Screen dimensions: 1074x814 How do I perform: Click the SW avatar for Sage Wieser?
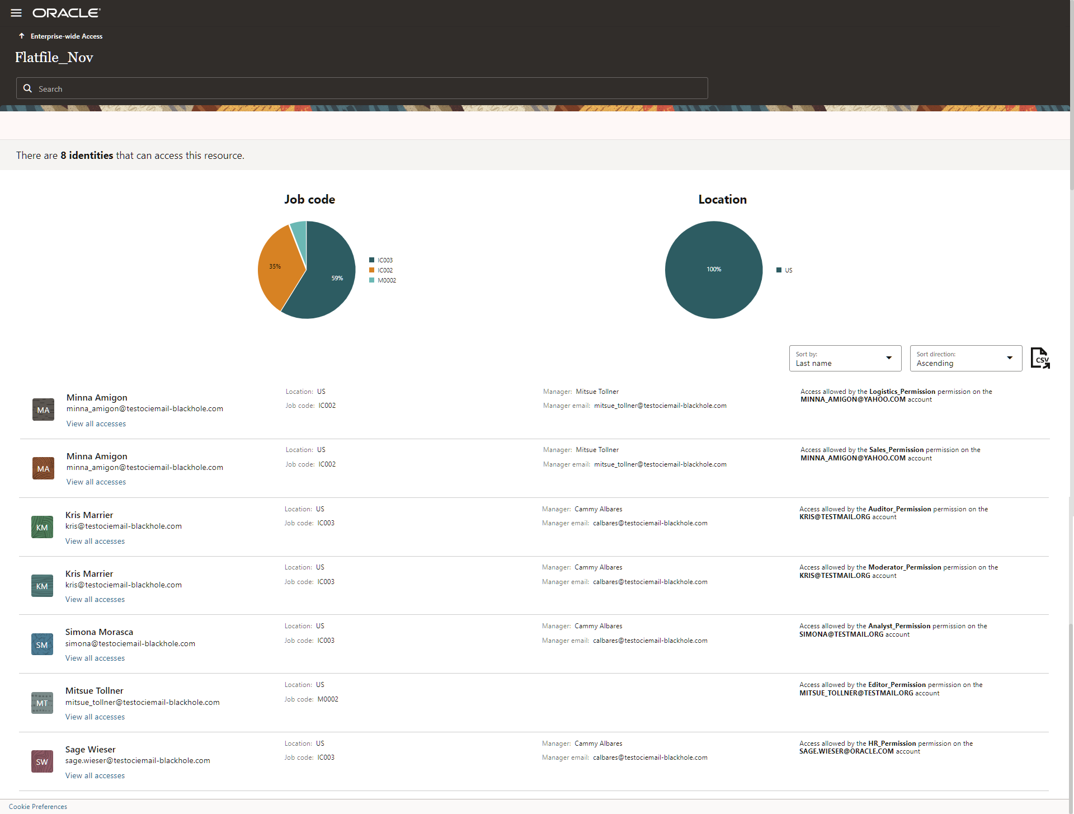coord(42,761)
